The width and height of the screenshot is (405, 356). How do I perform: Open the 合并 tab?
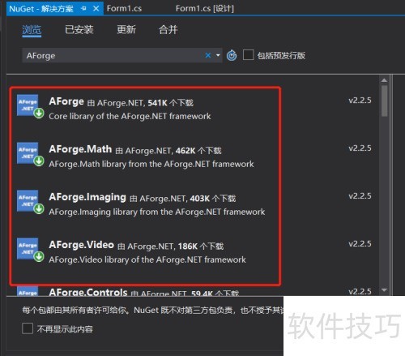168,29
